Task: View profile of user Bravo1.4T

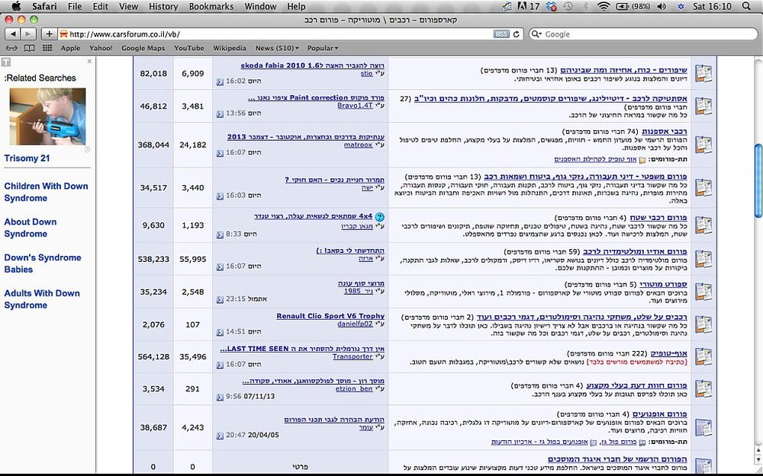Action: click(356, 105)
